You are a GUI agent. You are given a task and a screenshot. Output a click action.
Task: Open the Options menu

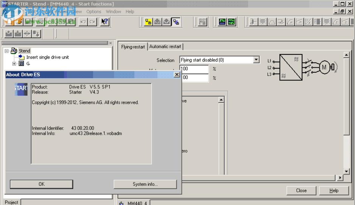click(94, 12)
